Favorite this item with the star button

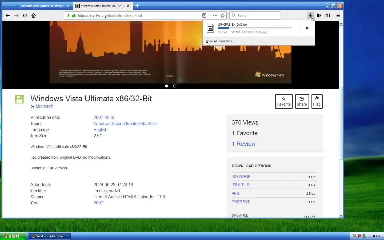(284, 101)
